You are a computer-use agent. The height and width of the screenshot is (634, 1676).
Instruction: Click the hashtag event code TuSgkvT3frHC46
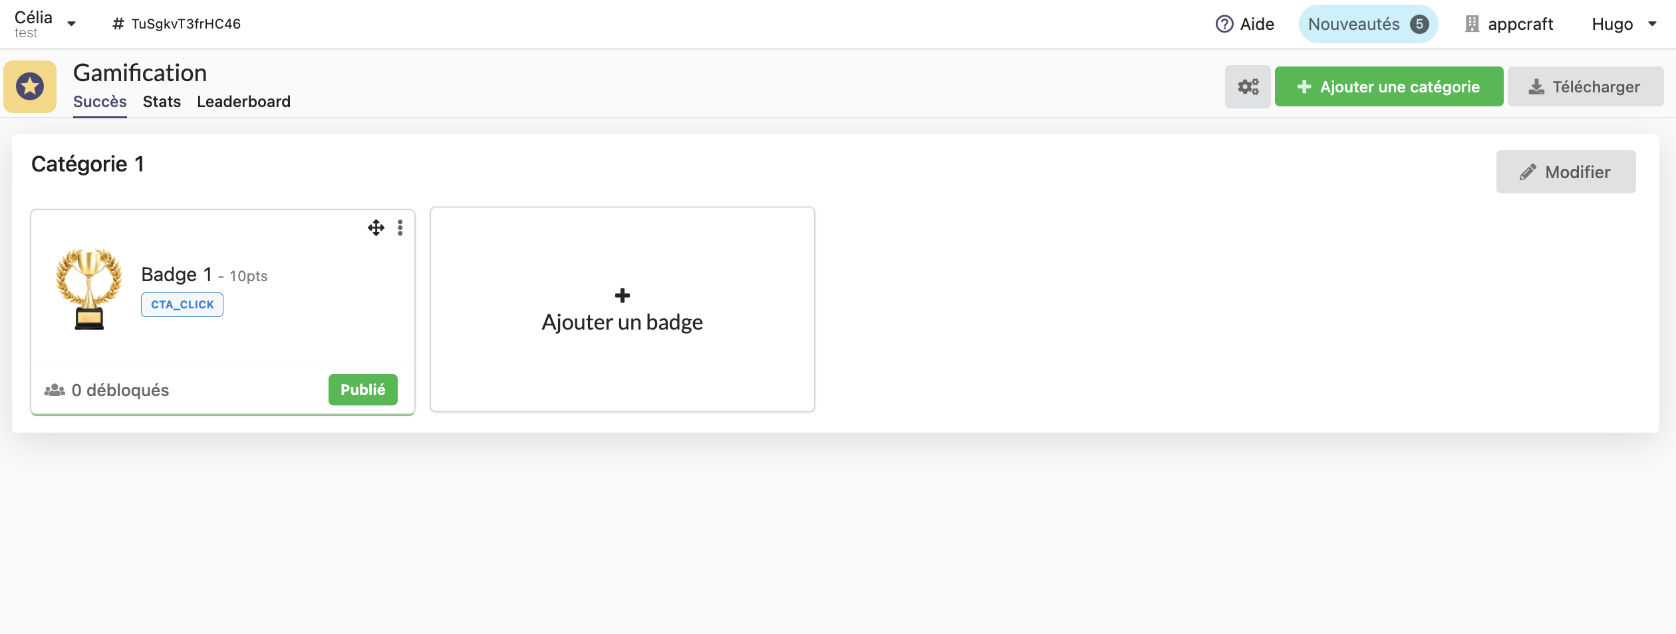pos(177,24)
